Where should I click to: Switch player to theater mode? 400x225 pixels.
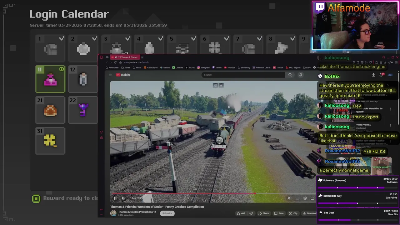[x=312, y=198]
